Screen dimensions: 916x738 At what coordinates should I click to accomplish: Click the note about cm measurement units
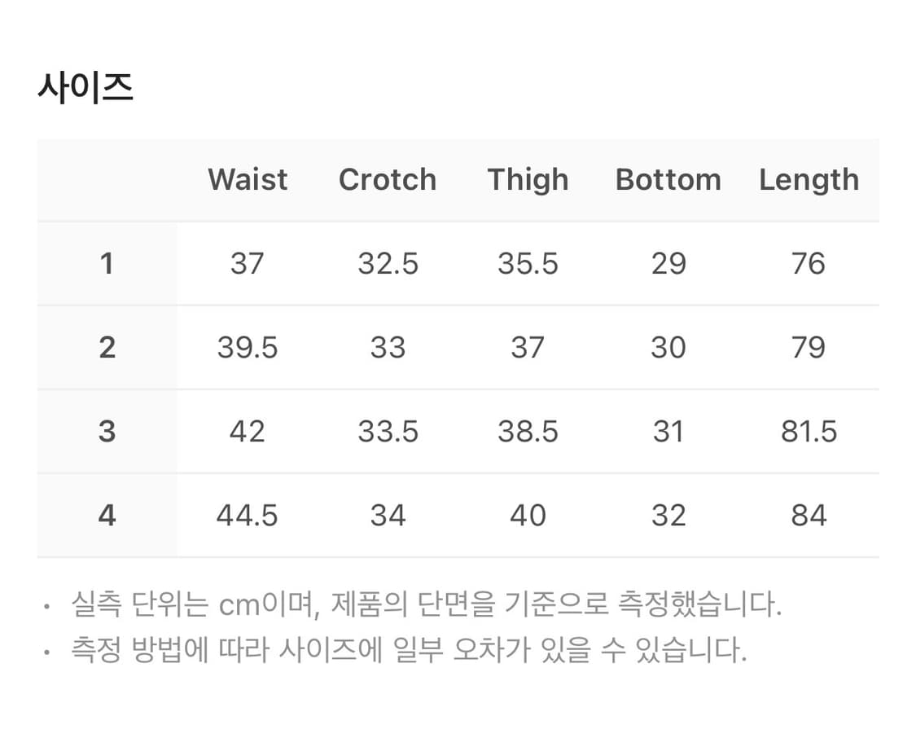(426, 605)
